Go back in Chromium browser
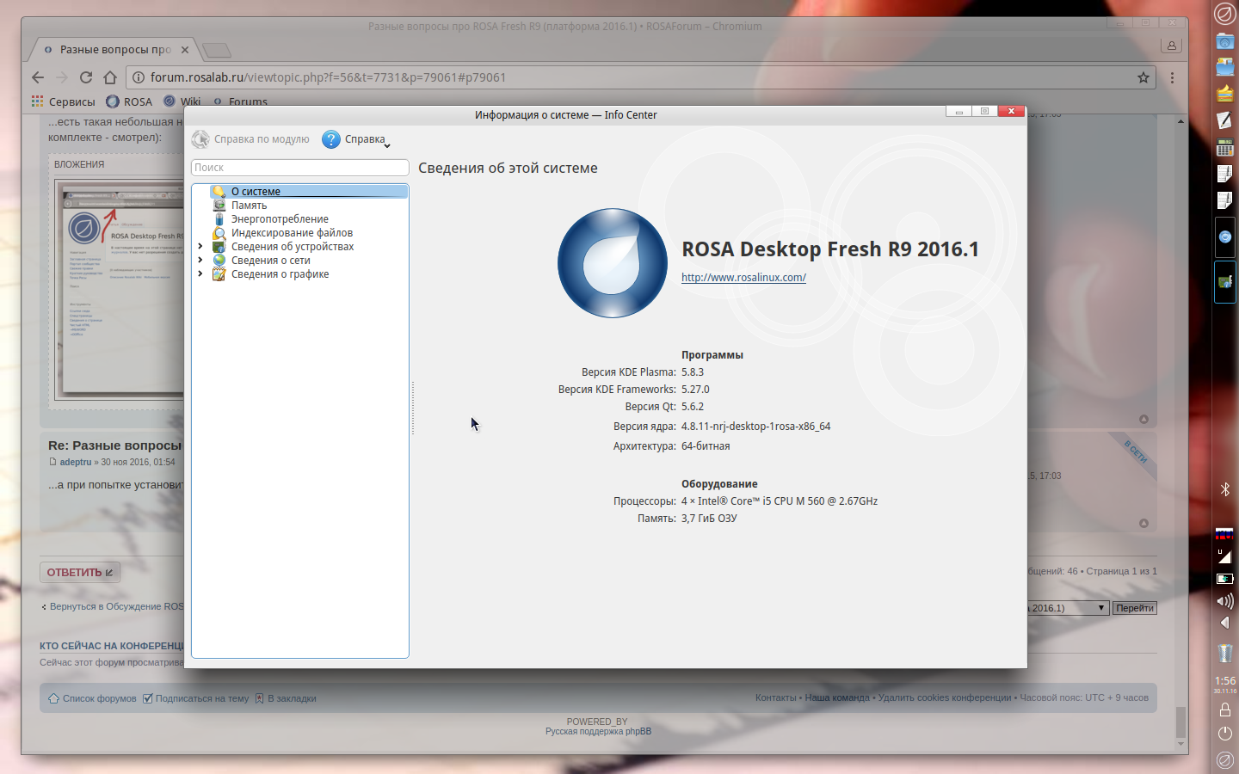The image size is (1239, 774). (38, 77)
